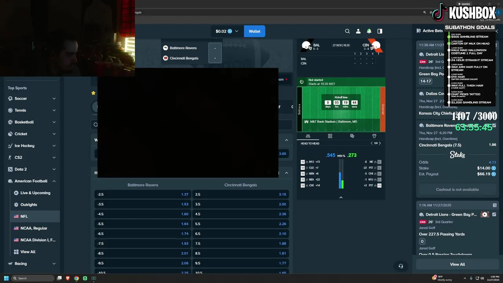This screenshot has height=283, width=503.
Task: Click the Cincinnati Bengals team logo
Action: pos(165,58)
